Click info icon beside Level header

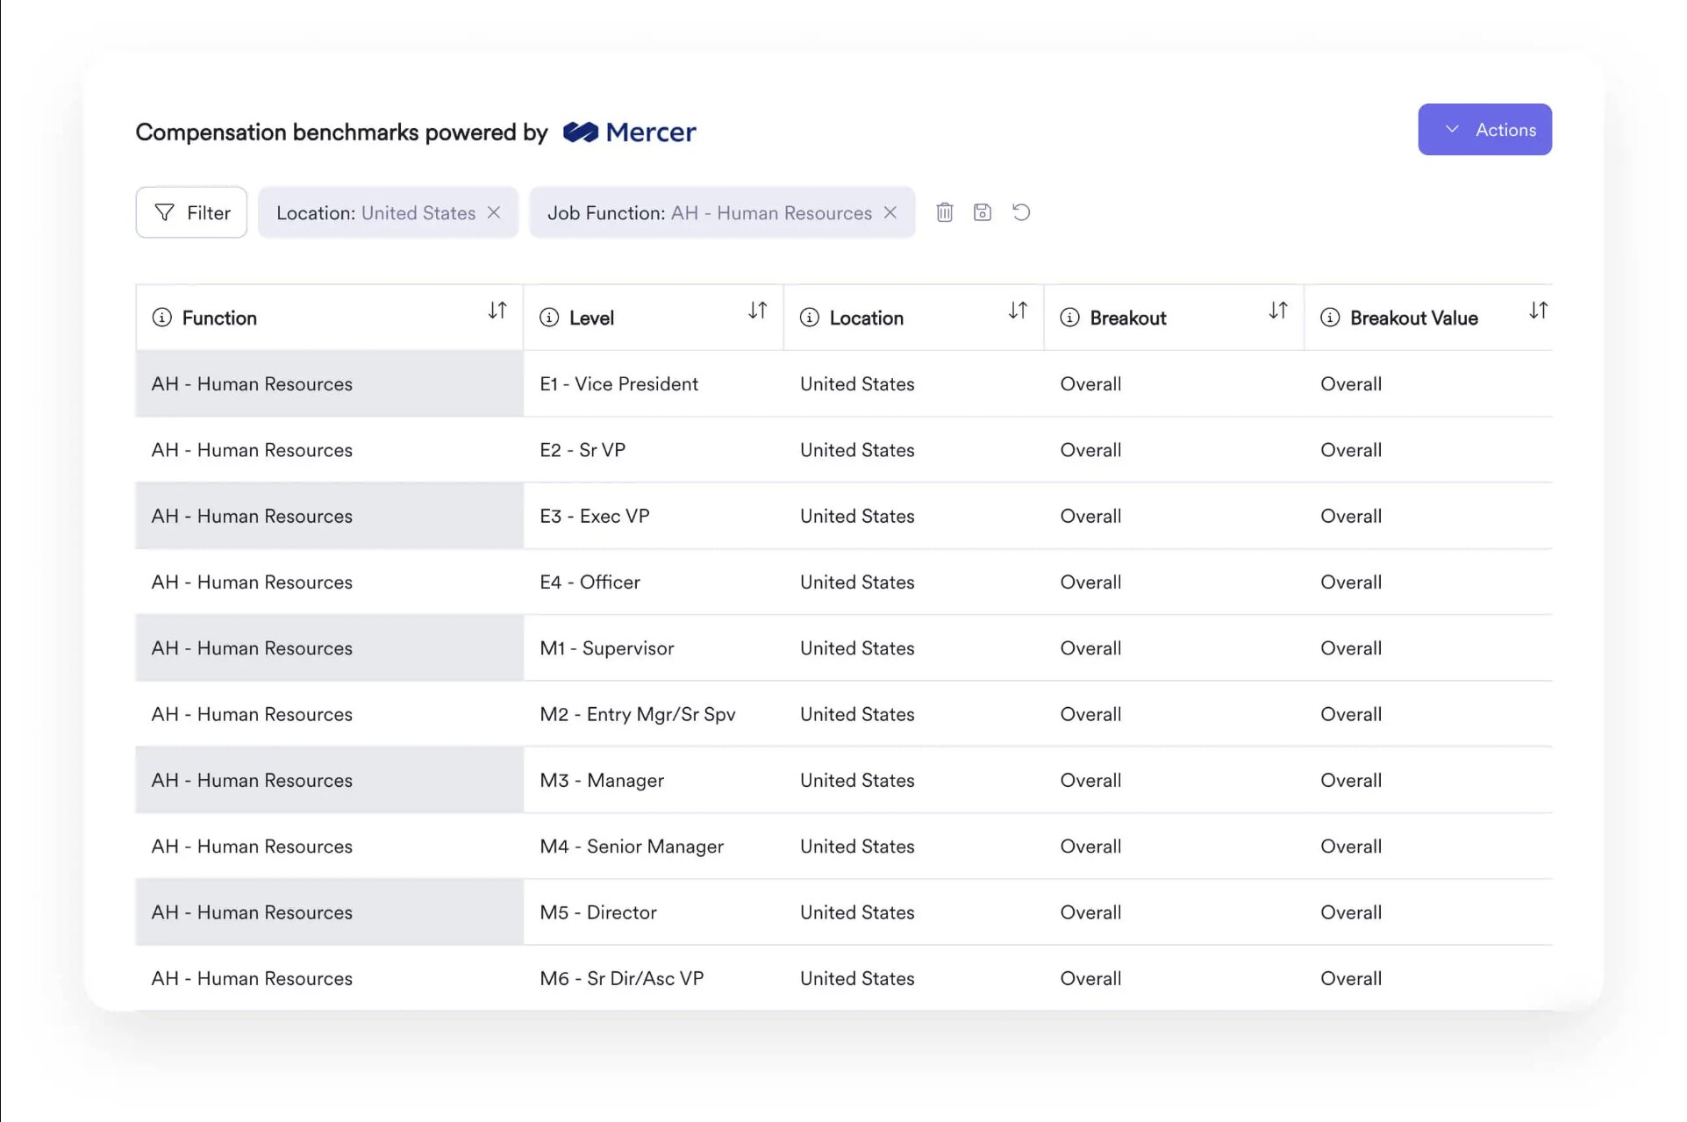549,318
